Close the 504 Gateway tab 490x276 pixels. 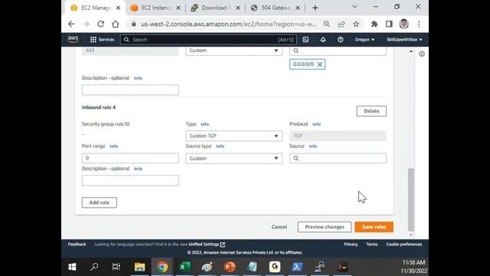click(x=298, y=8)
